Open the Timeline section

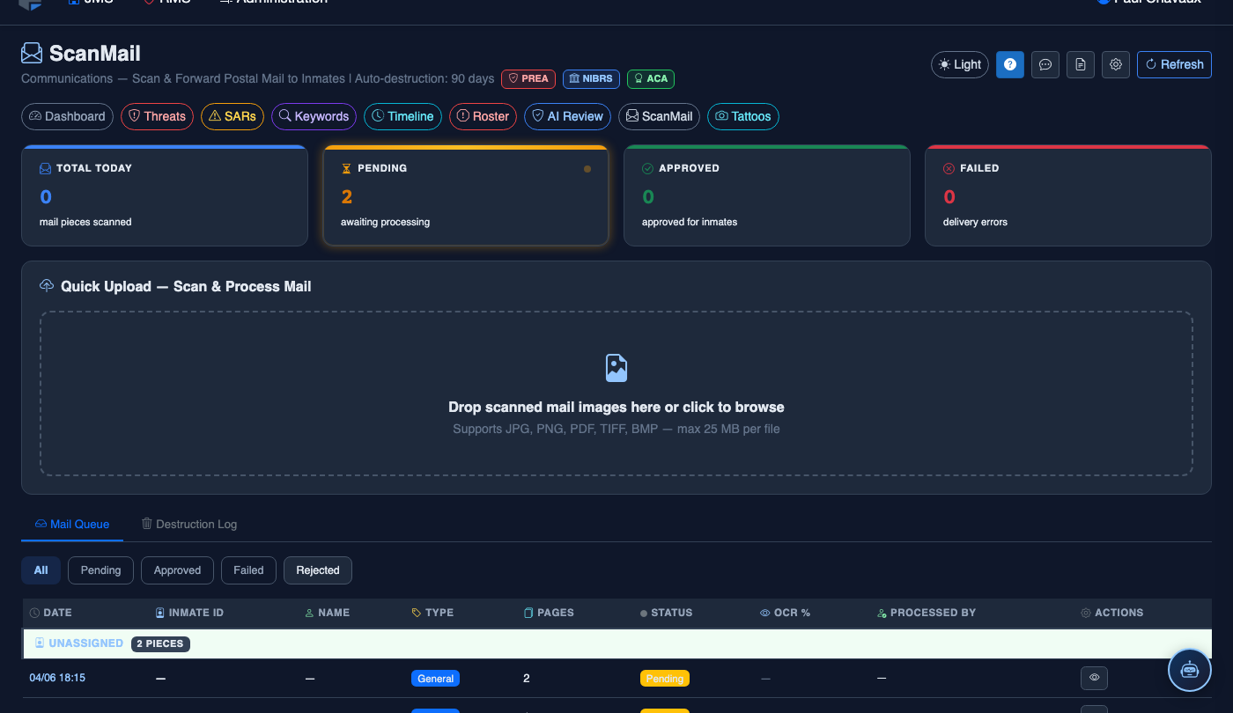pos(402,116)
